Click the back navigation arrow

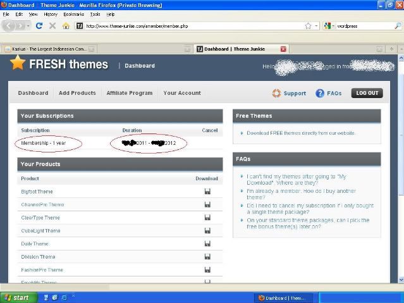click(x=9, y=26)
